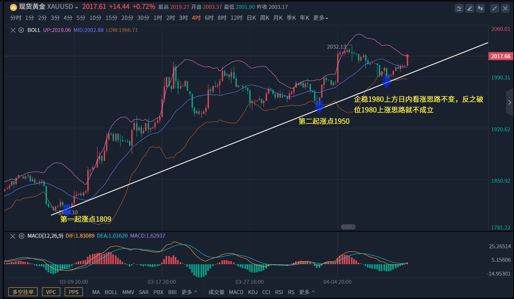Open the chart-type icon in top toolbar
The image size is (514, 299).
tap(459, 8)
